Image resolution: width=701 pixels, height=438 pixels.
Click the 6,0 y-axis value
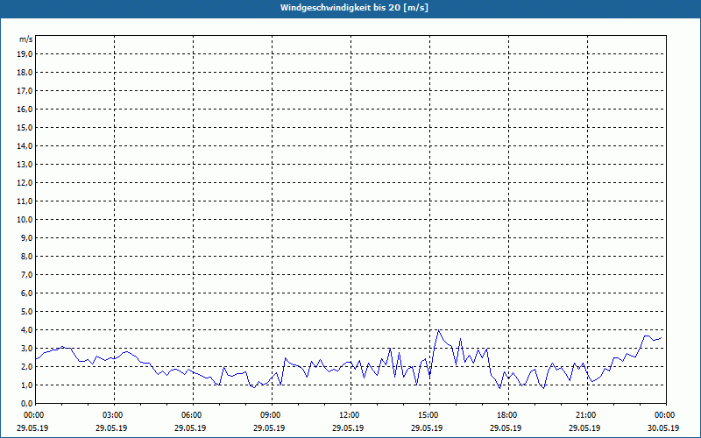click(x=27, y=293)
